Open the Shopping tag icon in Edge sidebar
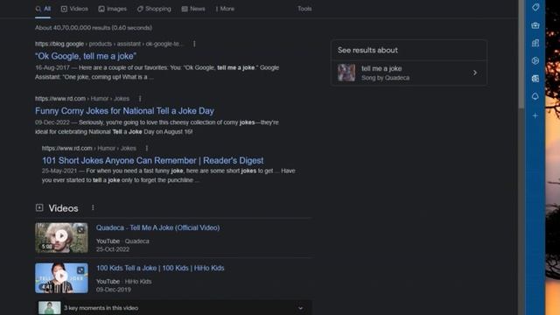 (535, 7)
